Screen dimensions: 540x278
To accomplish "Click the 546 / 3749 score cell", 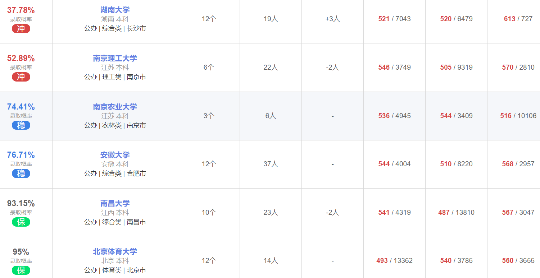I will tap(394, 67).
